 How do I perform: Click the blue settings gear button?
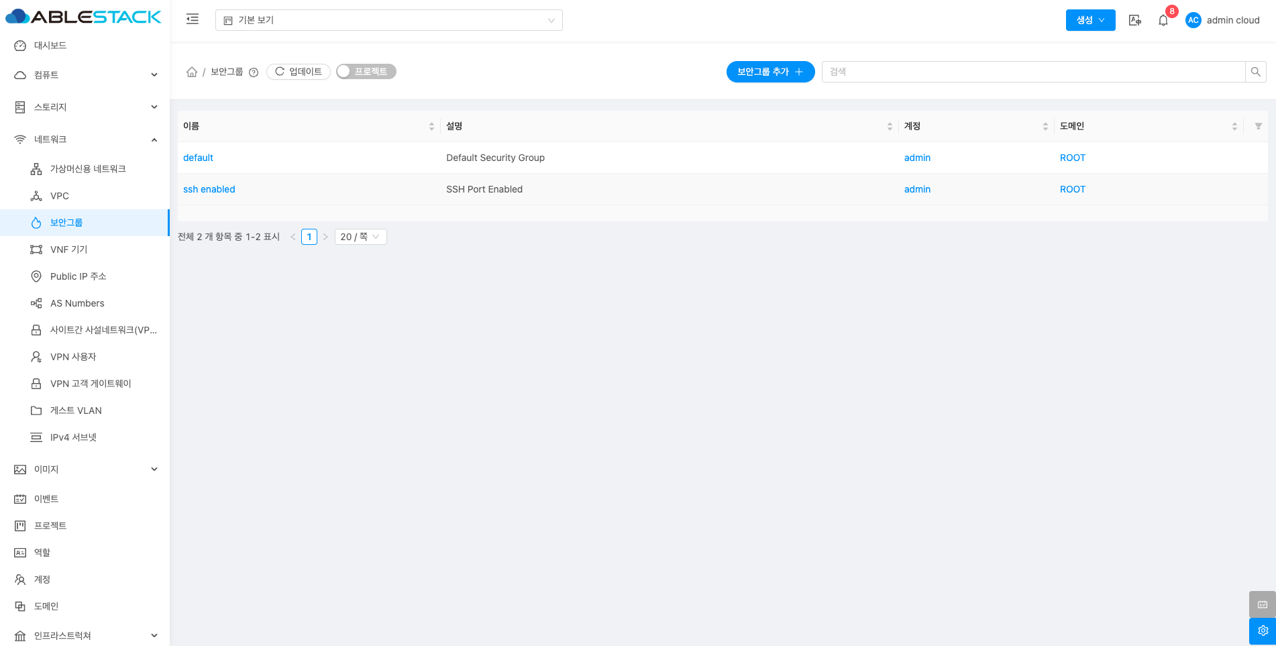pos(1263,631)
